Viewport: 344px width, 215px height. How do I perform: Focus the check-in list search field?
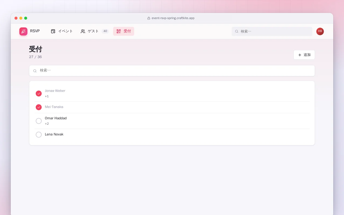(172, 71)
